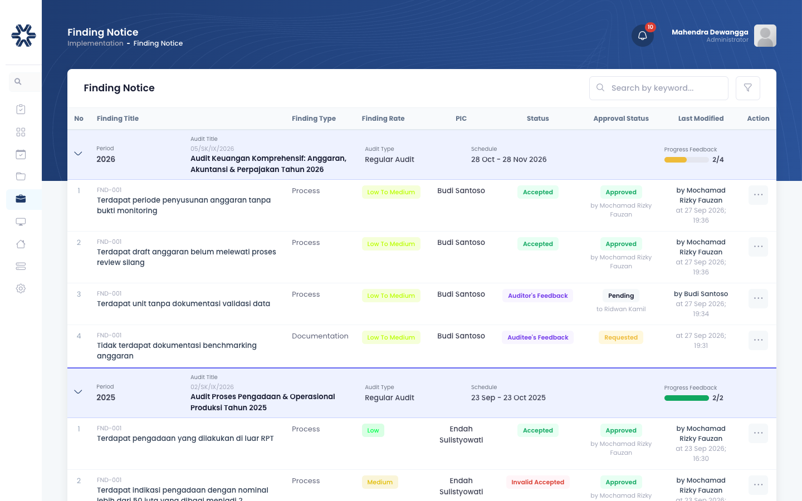Image resolution: width=802 pixels, height=501 pixels.
Task: Open the folder sidebar icon
Action: [x=21, y=176]
